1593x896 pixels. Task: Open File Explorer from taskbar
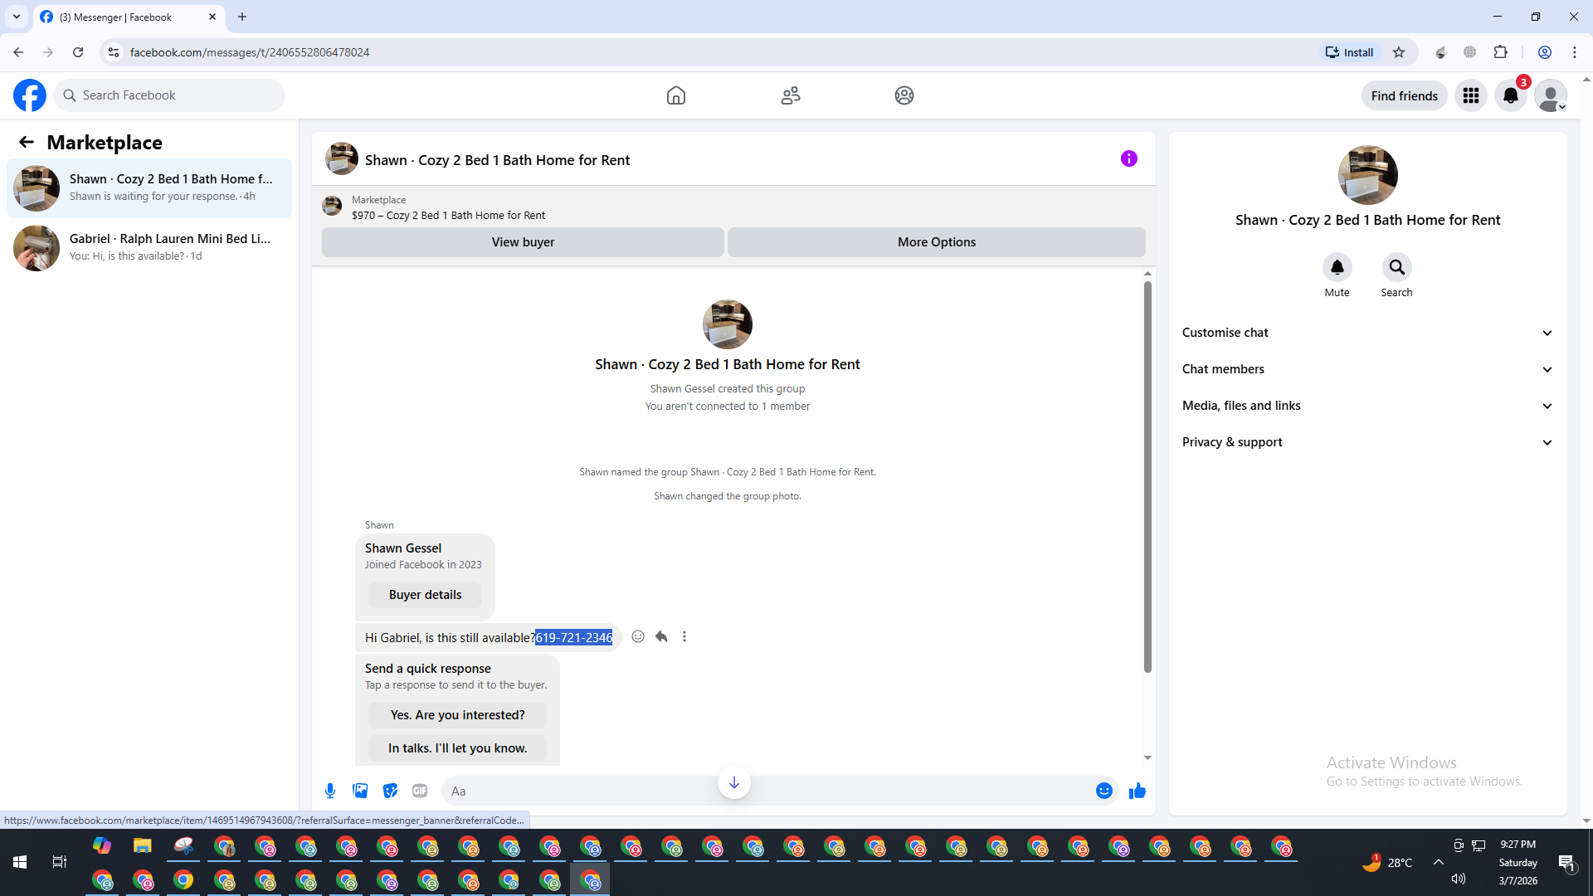[x=143, y=846]
